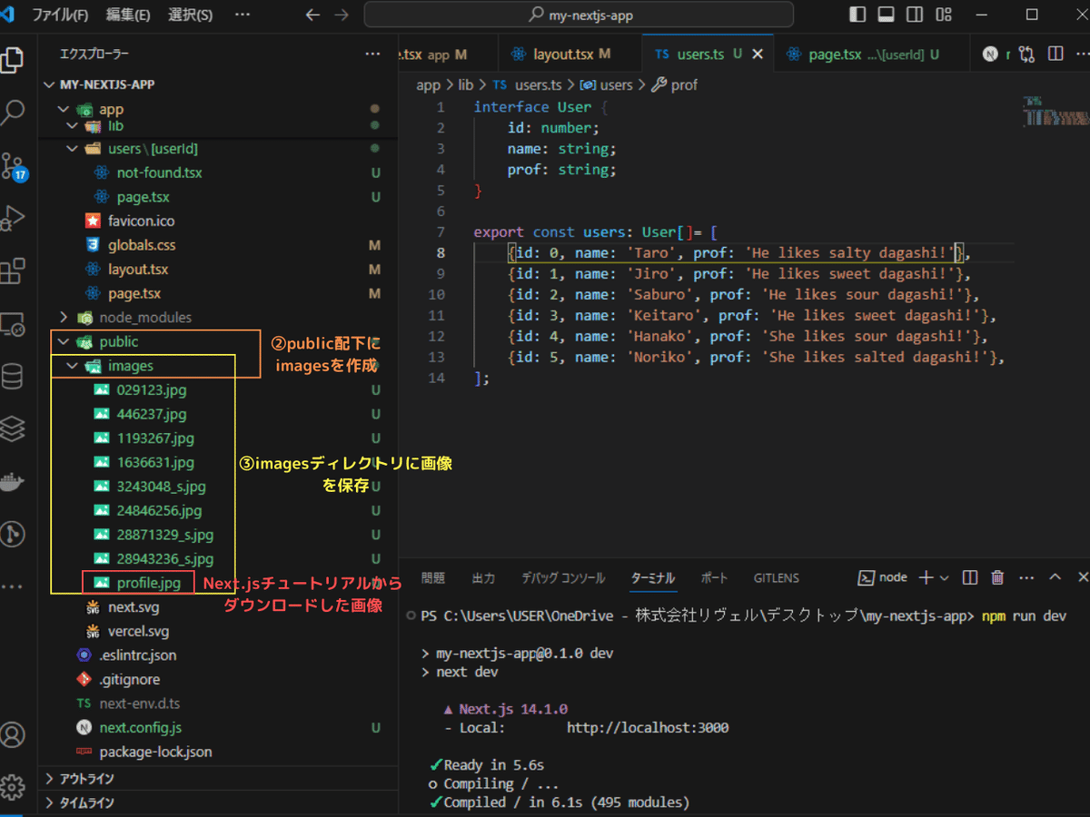This screenshot has height=817, width=1090.
Task: Open the Manage gear icon
Action: pyautogui.click(x=13, y=786)
